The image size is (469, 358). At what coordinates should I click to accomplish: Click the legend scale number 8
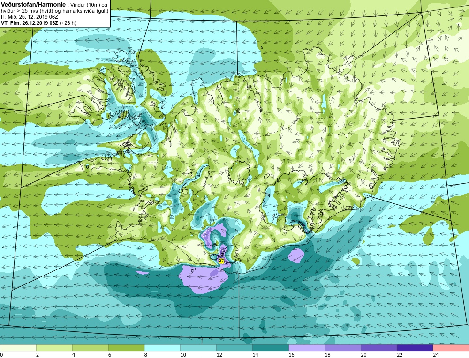146,355
